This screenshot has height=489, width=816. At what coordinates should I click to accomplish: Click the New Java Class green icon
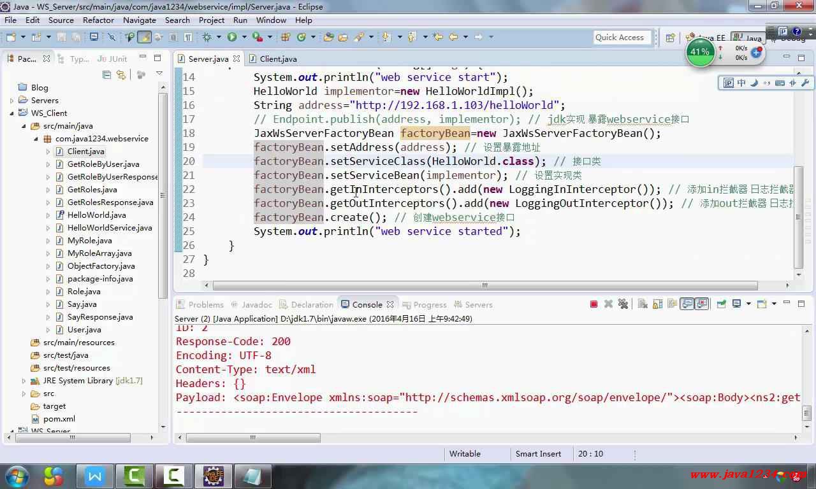point(302,37)
